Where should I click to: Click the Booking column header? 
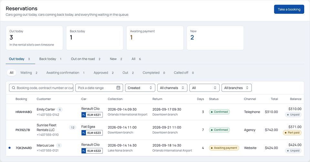click(21, 99)
